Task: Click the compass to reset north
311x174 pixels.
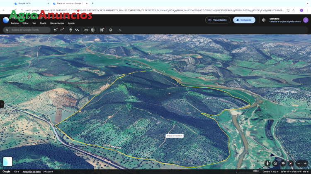Action: click(x=291, y=163)
